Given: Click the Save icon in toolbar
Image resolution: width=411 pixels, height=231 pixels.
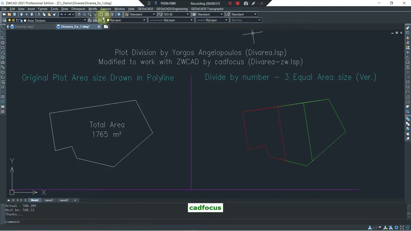Looking at the screenshot, I should click(14, 14).
